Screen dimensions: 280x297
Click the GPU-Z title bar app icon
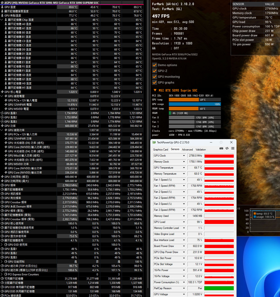click(x=154, y=143)
